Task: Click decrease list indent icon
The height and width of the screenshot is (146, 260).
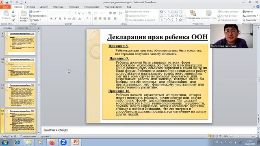Action: pyautogui.click(x=110, y=13)
